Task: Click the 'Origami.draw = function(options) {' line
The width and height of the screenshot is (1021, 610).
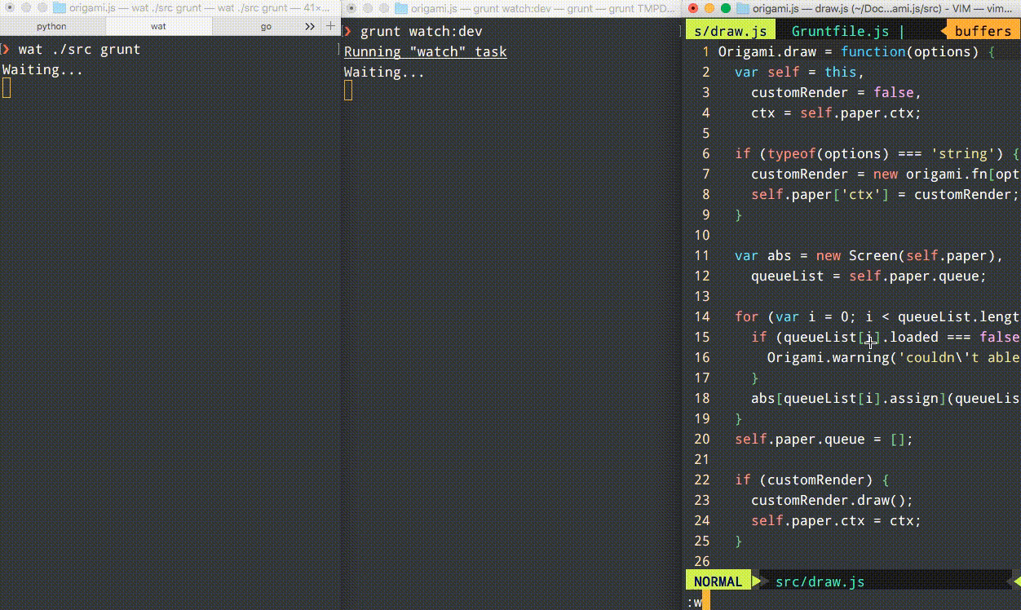Action: 856,51
